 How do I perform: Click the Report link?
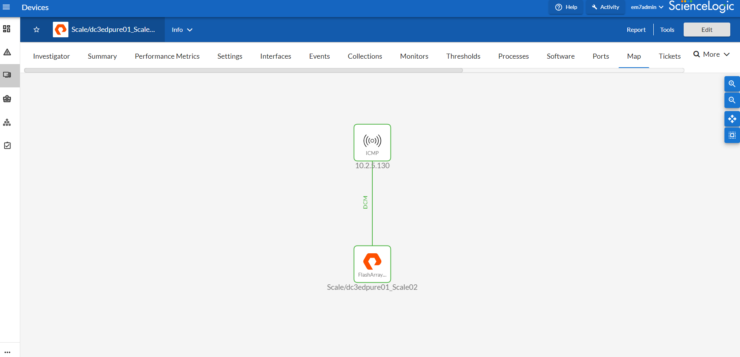[636, 30]
